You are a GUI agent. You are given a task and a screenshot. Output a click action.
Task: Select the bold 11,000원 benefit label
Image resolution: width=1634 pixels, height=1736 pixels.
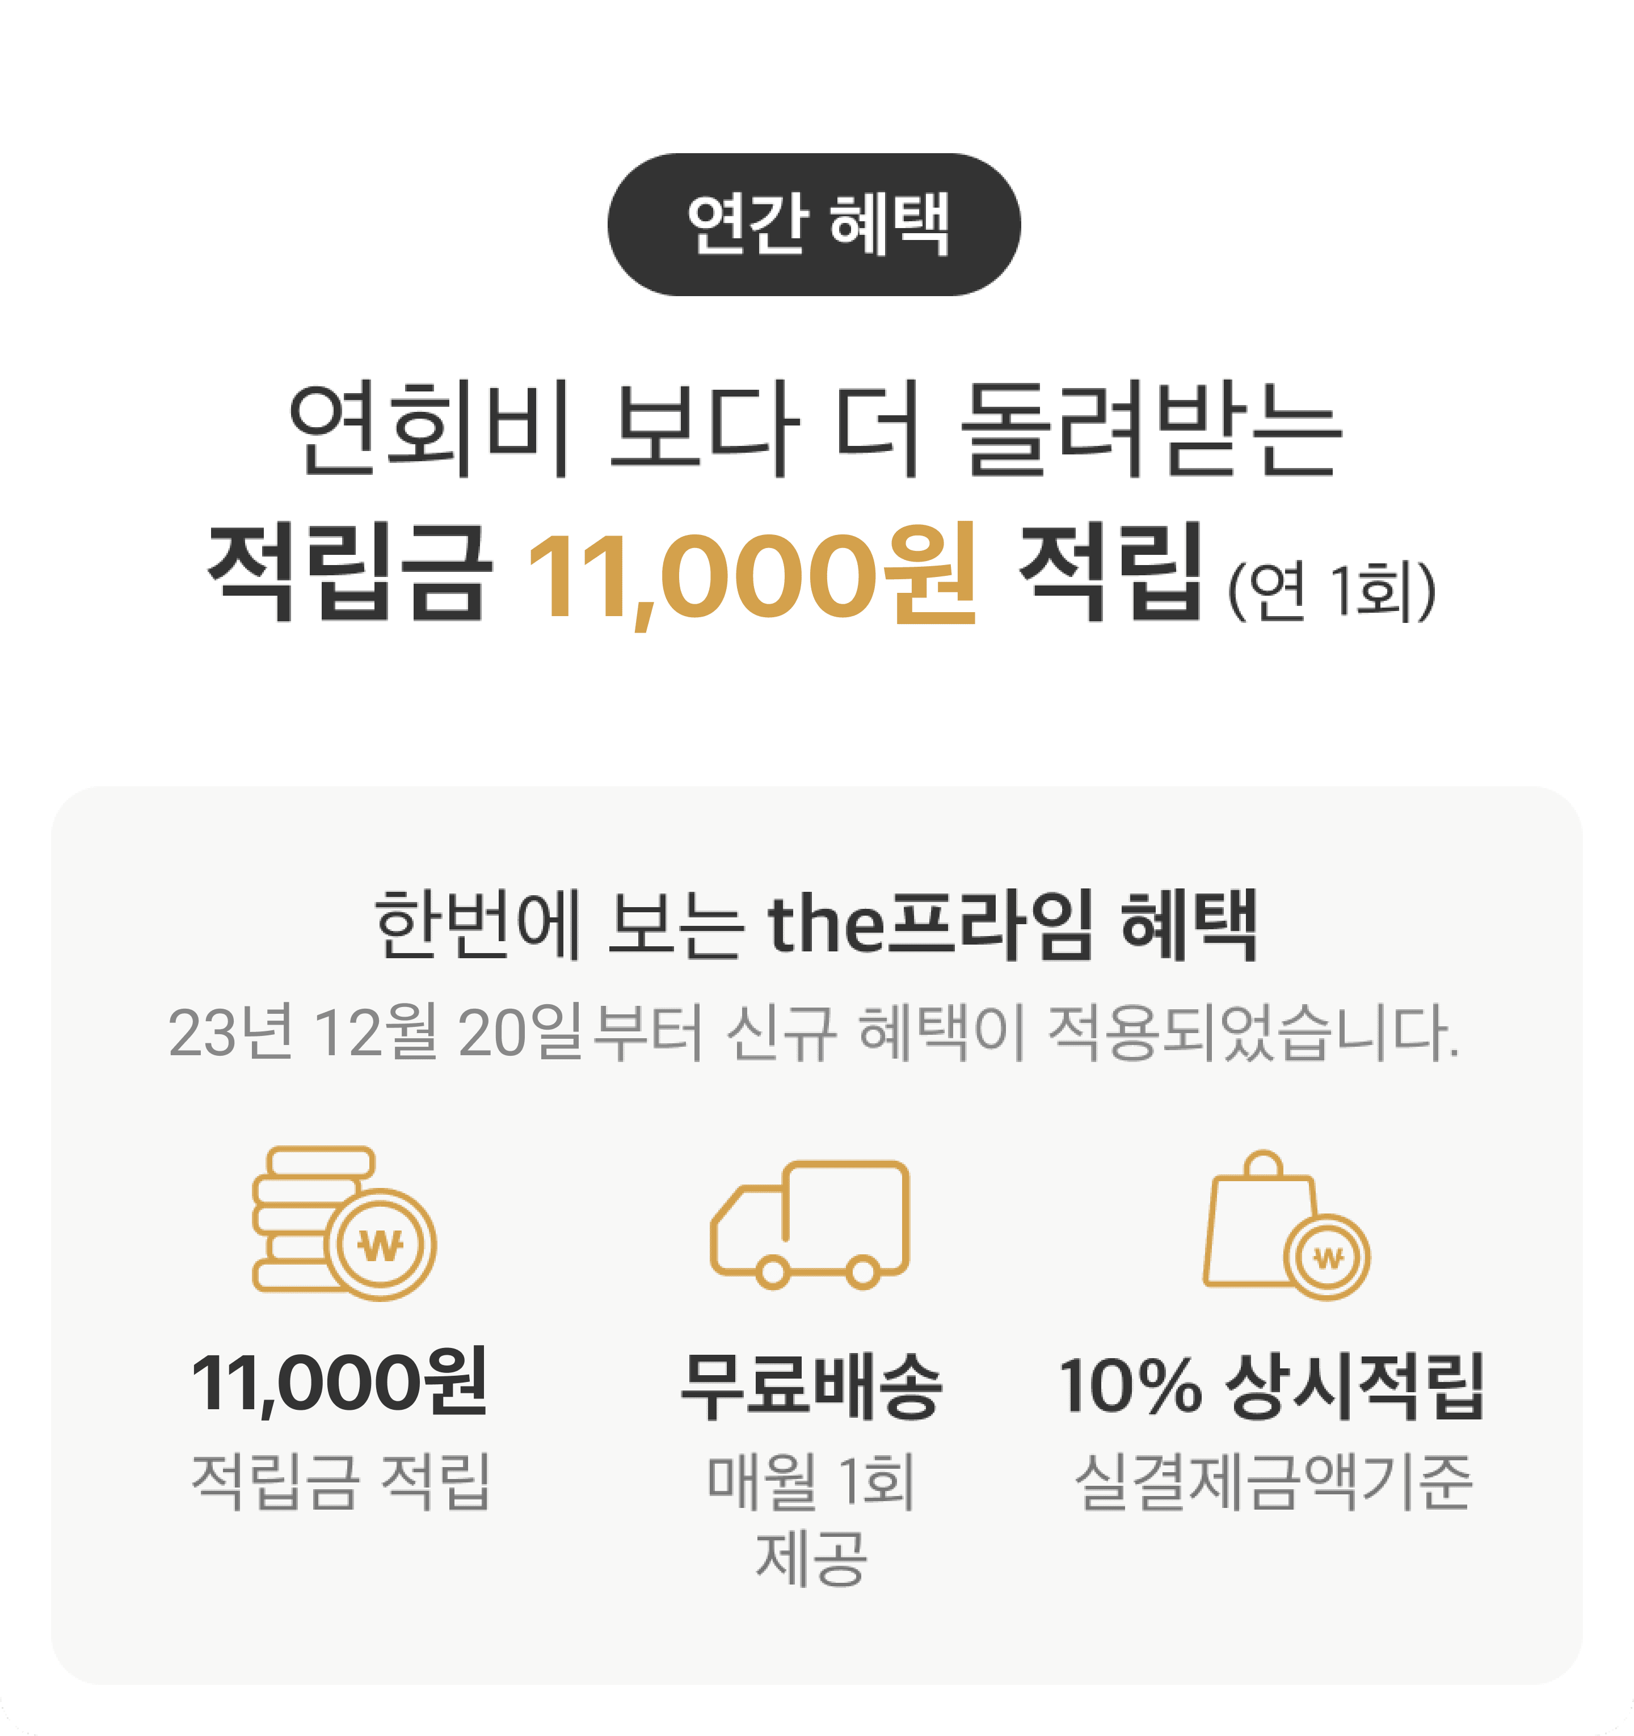339,1384
